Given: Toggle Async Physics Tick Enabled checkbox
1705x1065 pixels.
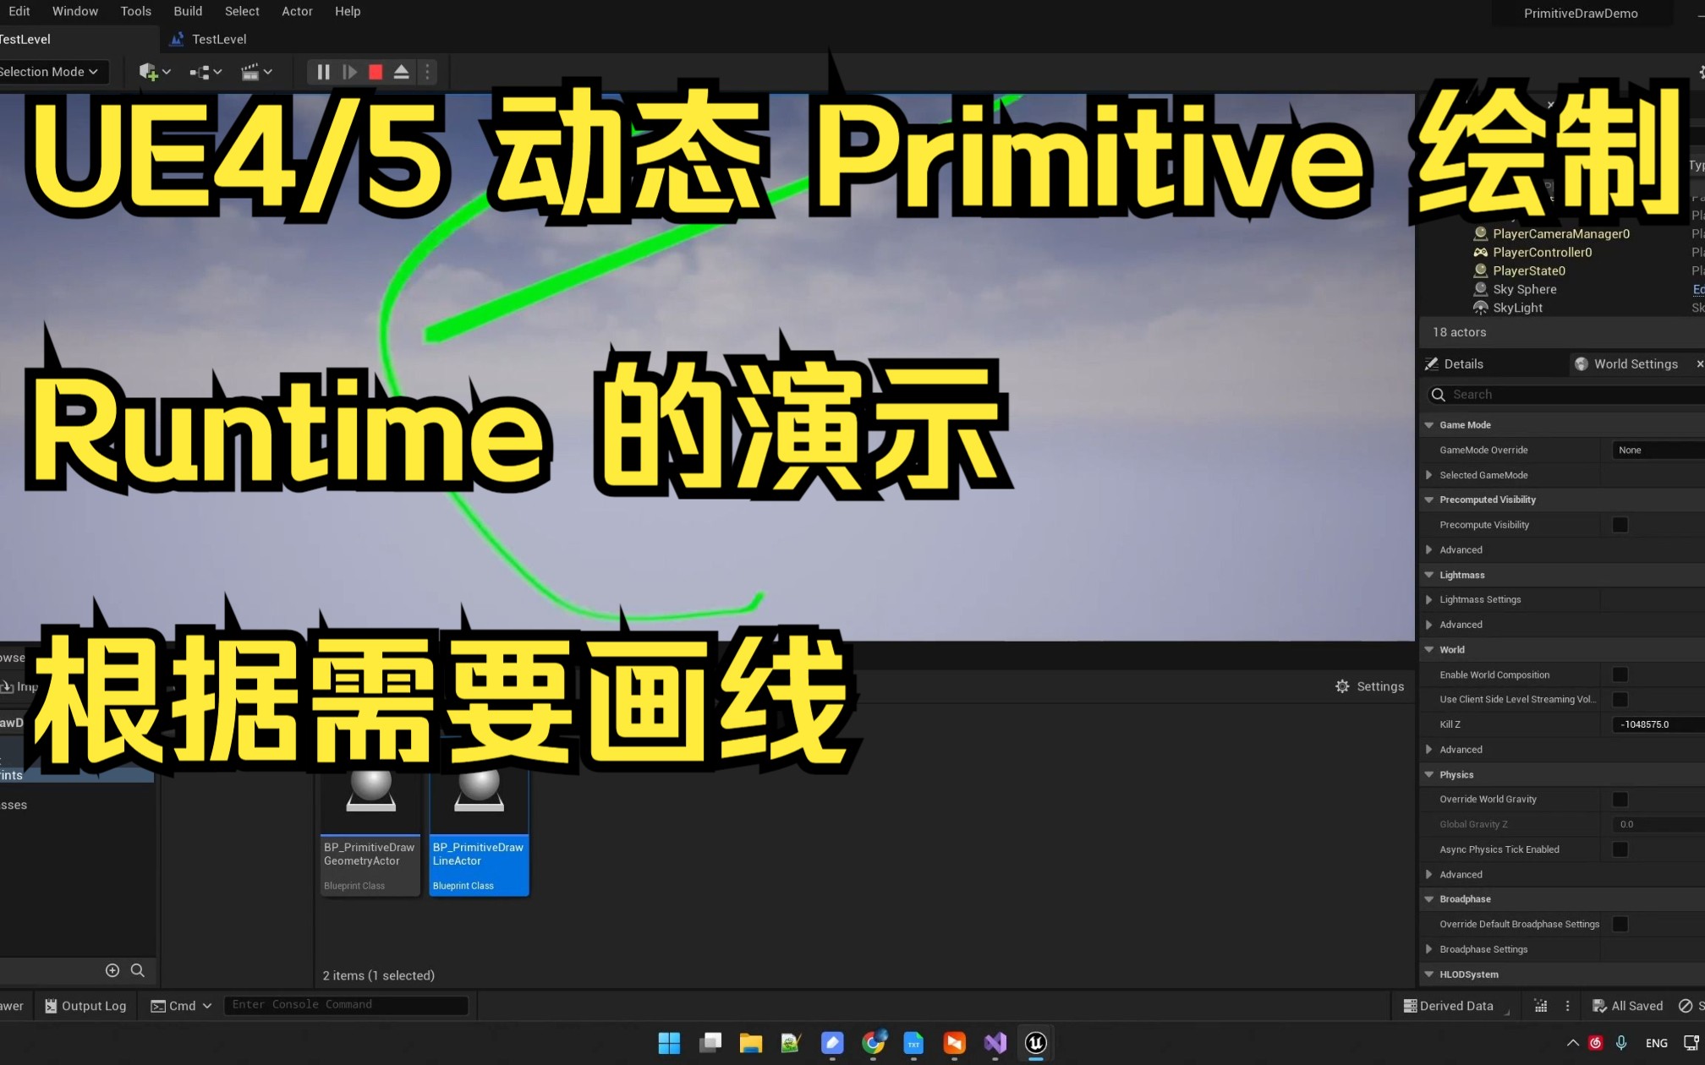Looking at the screenshot, I should (x=1620, y=849).
